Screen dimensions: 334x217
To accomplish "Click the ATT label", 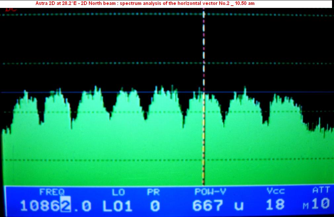I will [x=320, y=191].
